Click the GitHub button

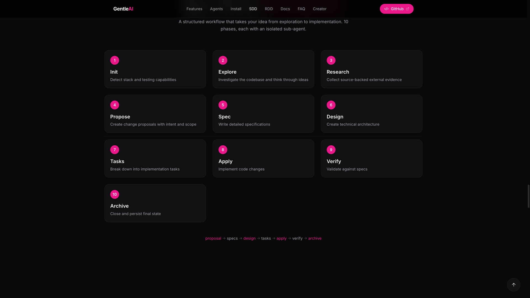[397, 9]
